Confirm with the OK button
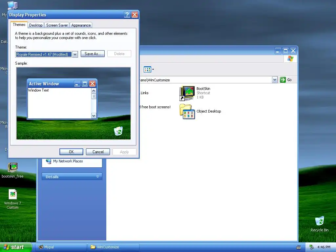Image resolution: width=336 pixels, height=252 pixels. click(x=71, y=152)
